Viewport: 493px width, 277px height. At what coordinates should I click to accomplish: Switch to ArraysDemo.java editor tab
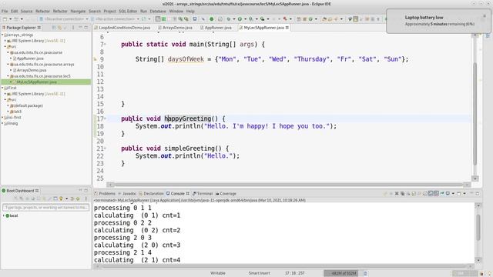click(175, 28)
